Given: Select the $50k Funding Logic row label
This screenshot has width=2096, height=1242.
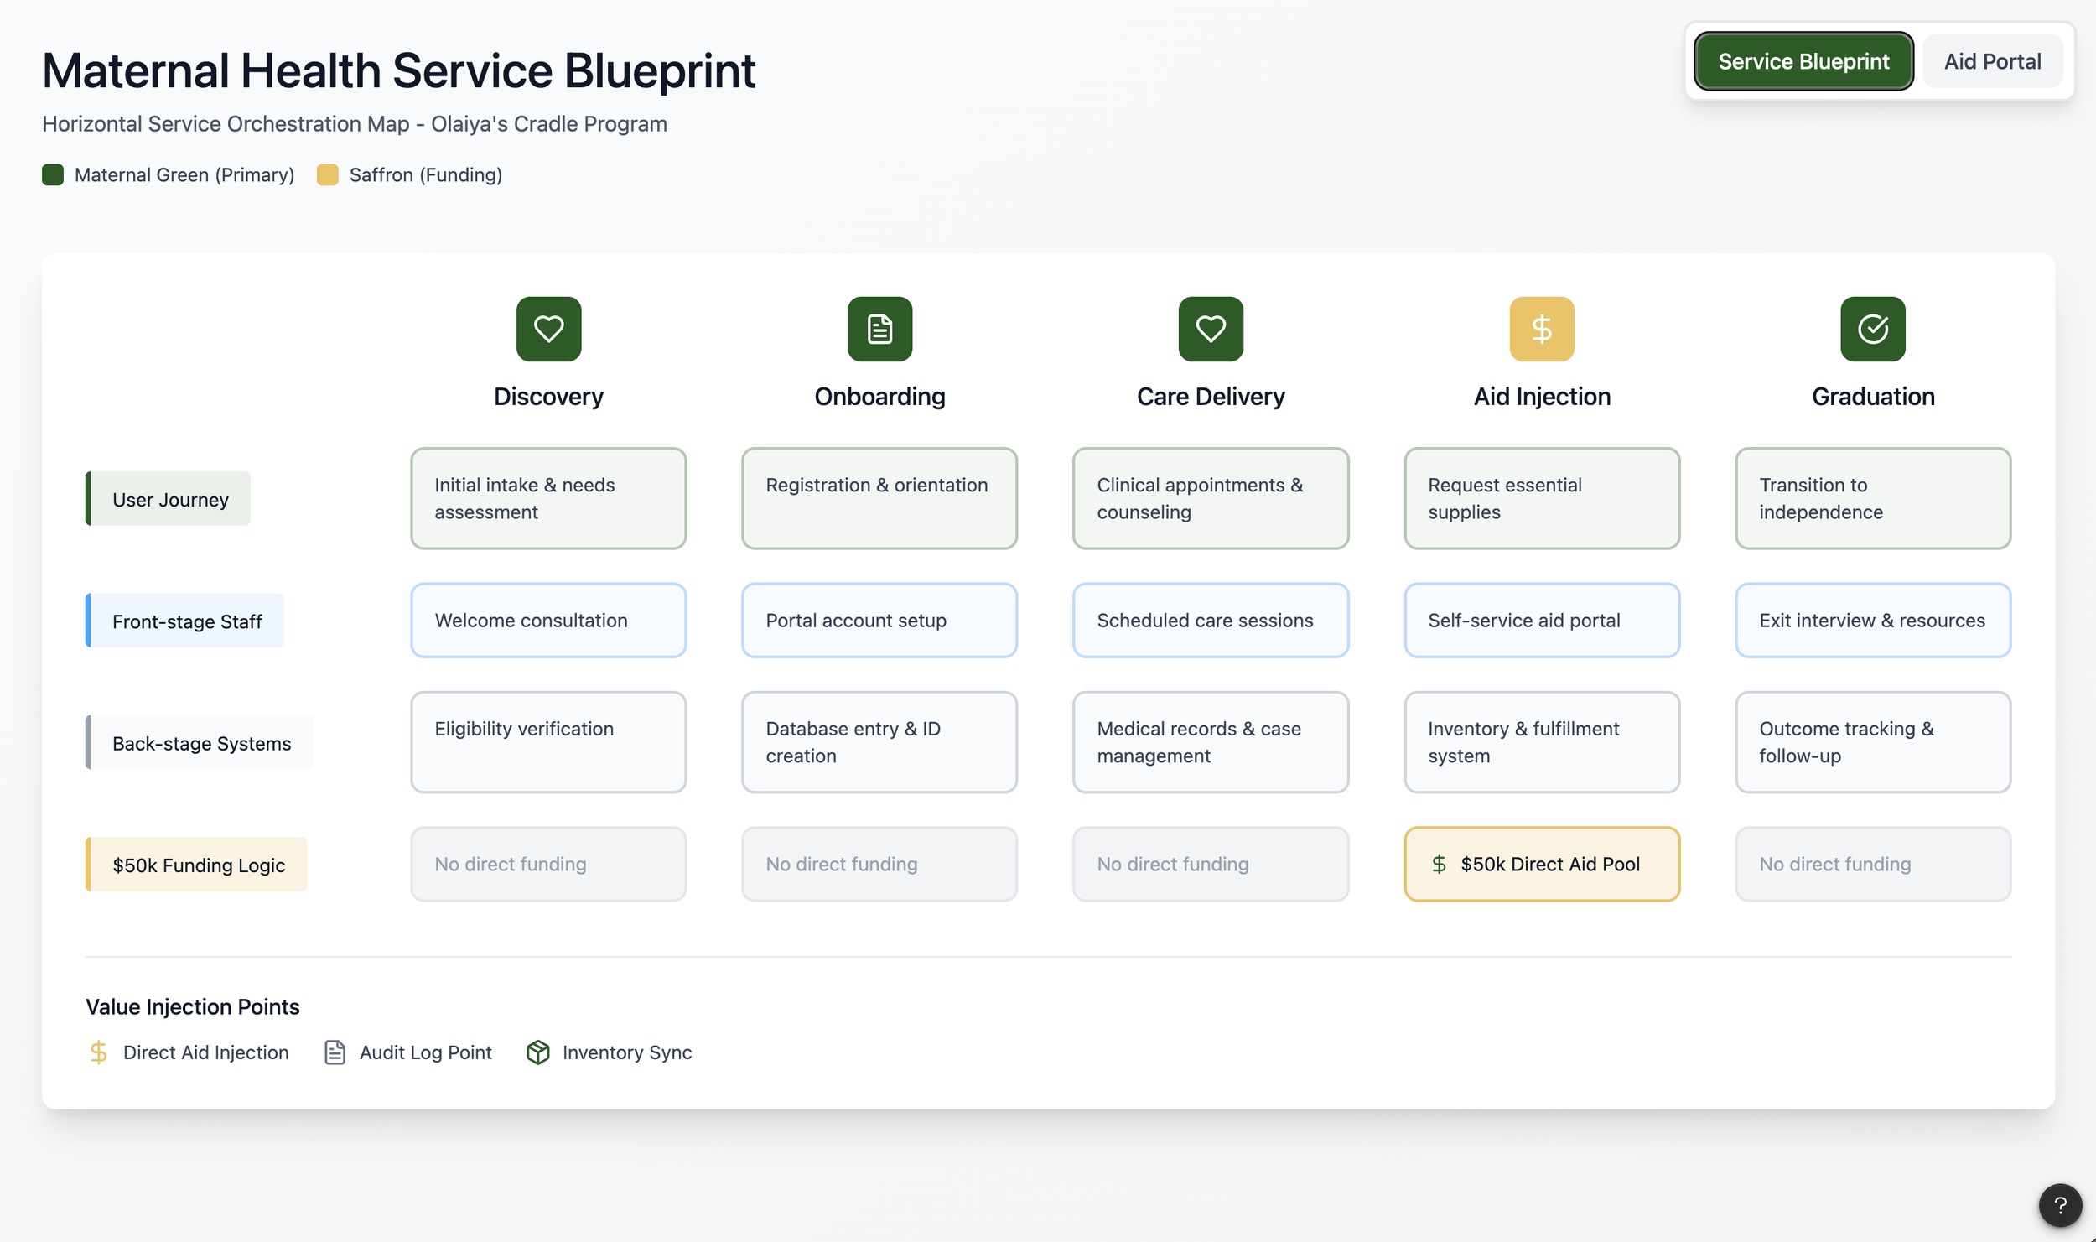Looking at the screenshot, I should point(198,865).
